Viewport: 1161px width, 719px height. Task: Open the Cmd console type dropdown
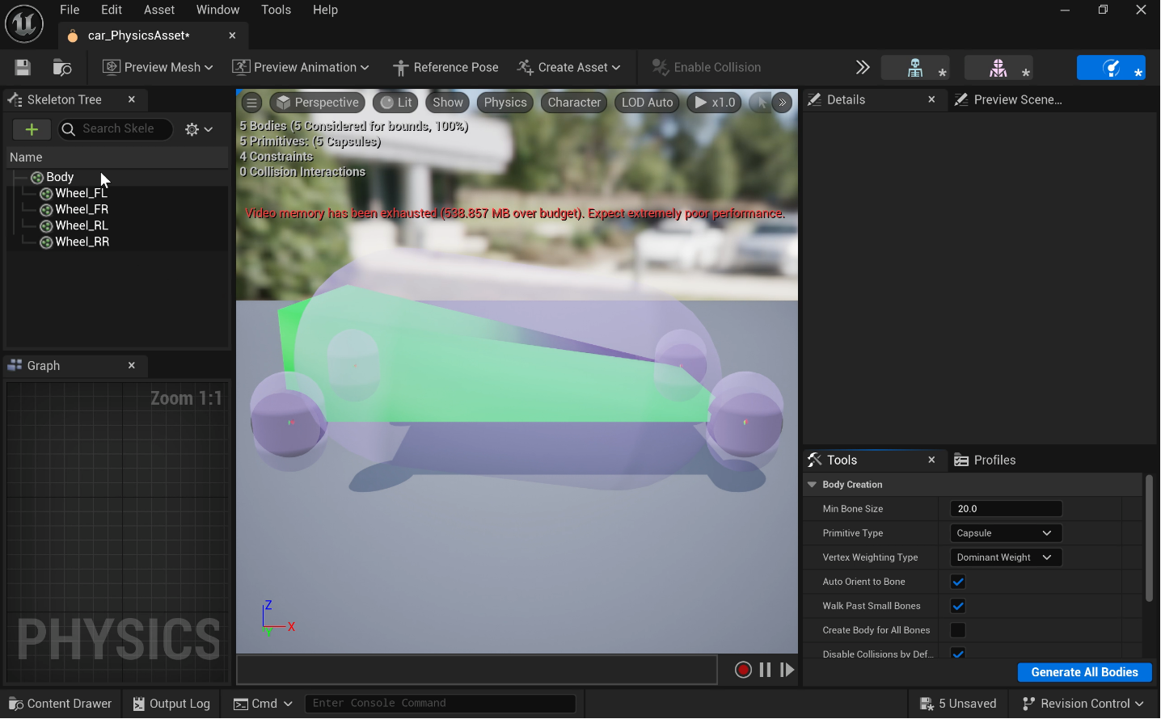[x=263, y=704]
